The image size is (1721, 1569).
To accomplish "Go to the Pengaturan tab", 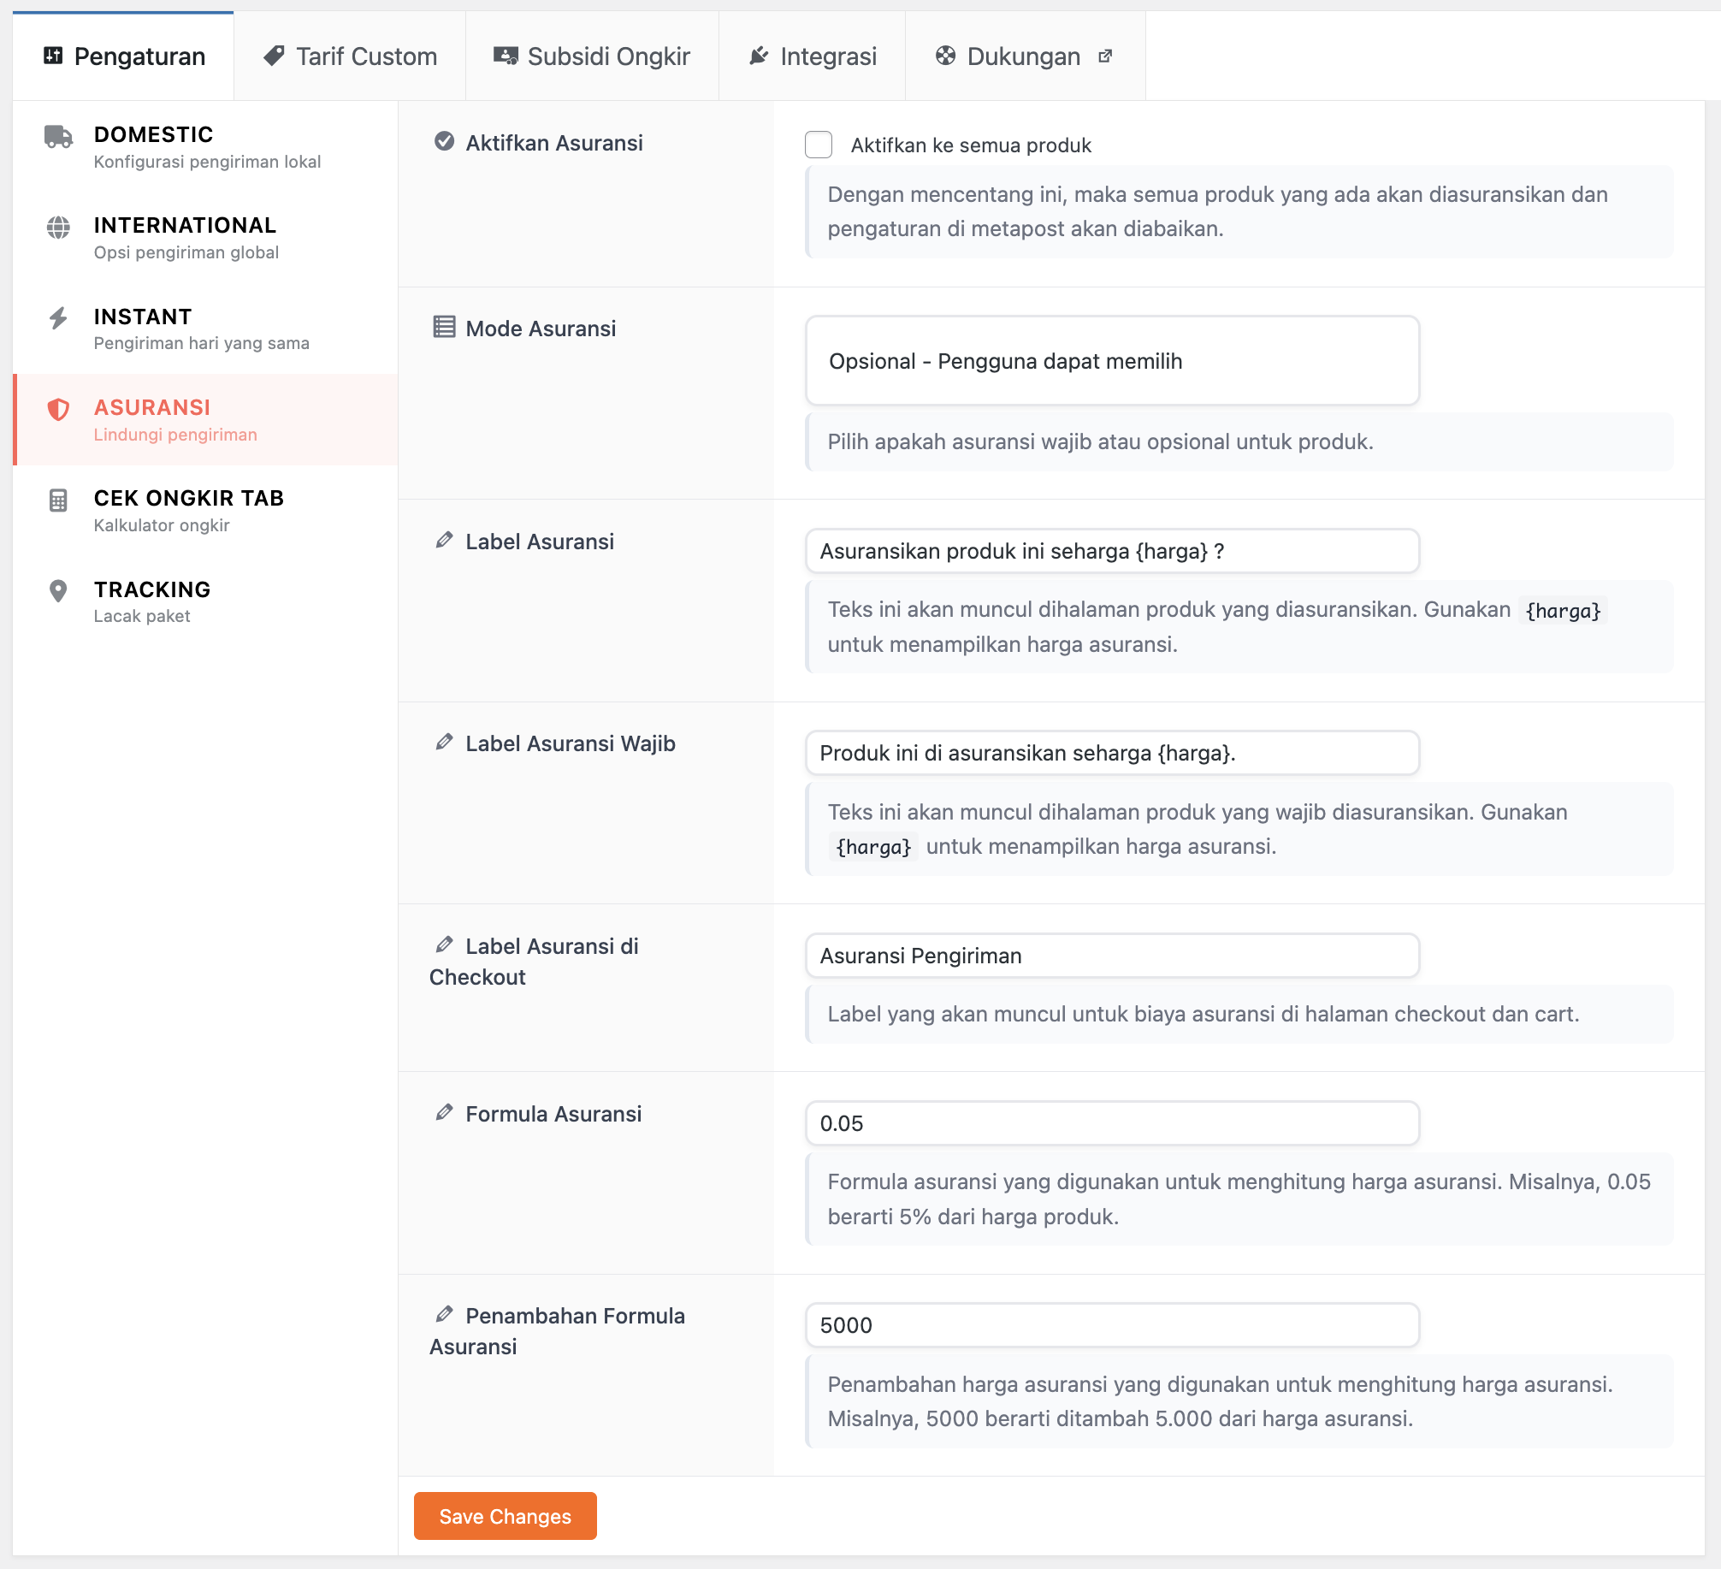I will click(x=124, y=56).
